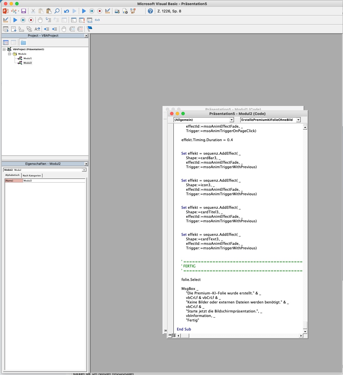
Task: Open the (Allgemein) object dropdown
Action: pos(232,120)
